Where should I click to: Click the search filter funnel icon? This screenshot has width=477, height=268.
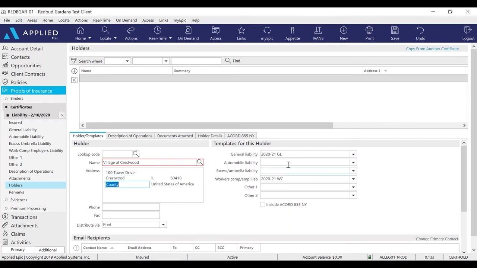coord(74,61)
